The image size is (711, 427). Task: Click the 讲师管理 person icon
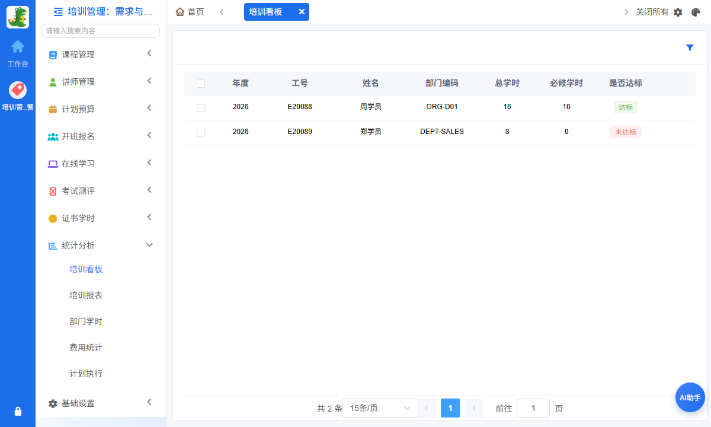(53, 82)
